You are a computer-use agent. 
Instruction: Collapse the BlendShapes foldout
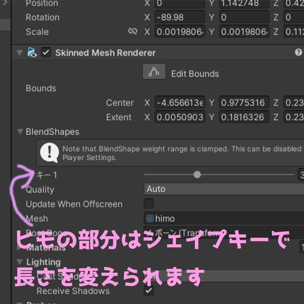(20, 132)
